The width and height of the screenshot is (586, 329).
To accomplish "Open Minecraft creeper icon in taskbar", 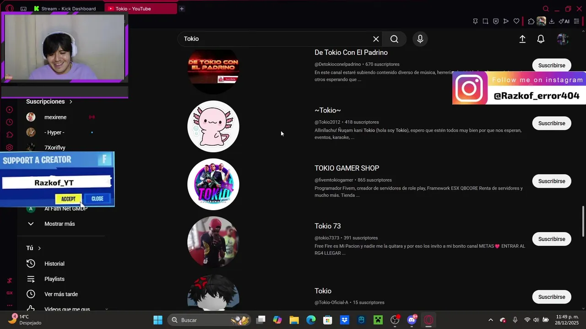I will tap(378, 320).
